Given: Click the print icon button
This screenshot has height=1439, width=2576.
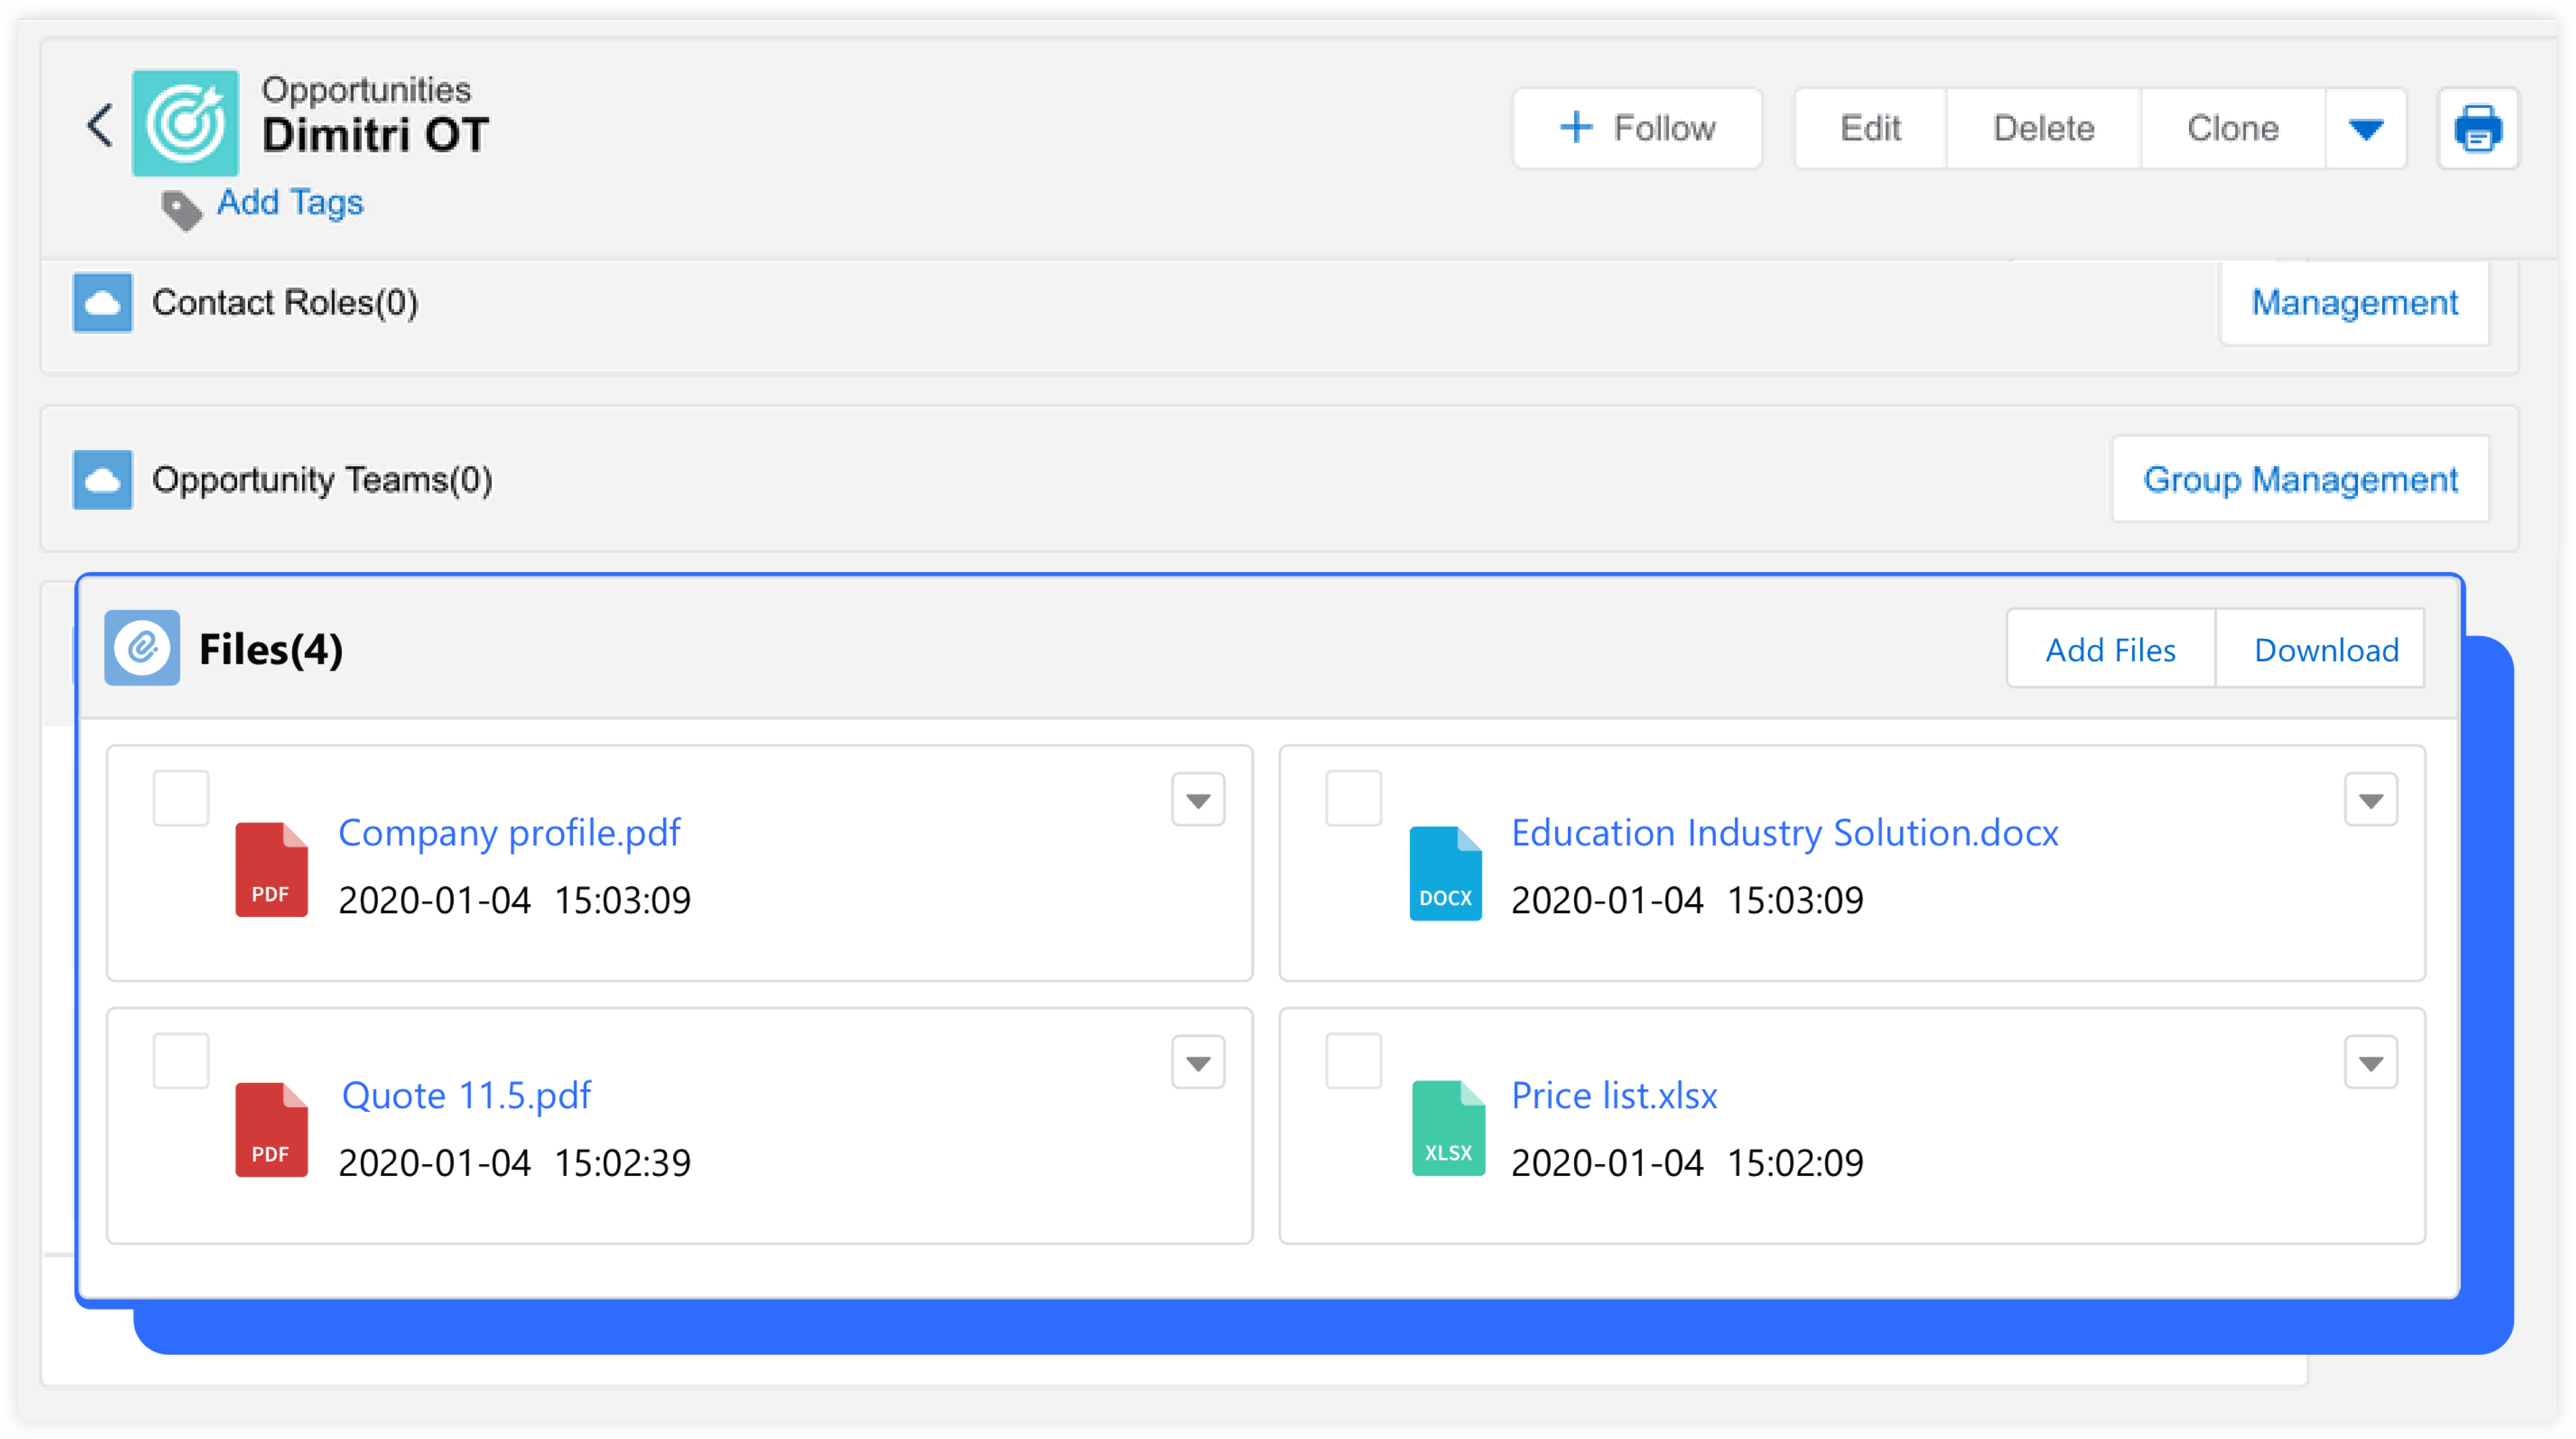Looking at the screenshot, I should click(x=2477, y=128).
